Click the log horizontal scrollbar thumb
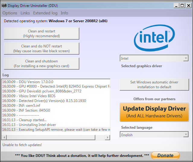 51,137
